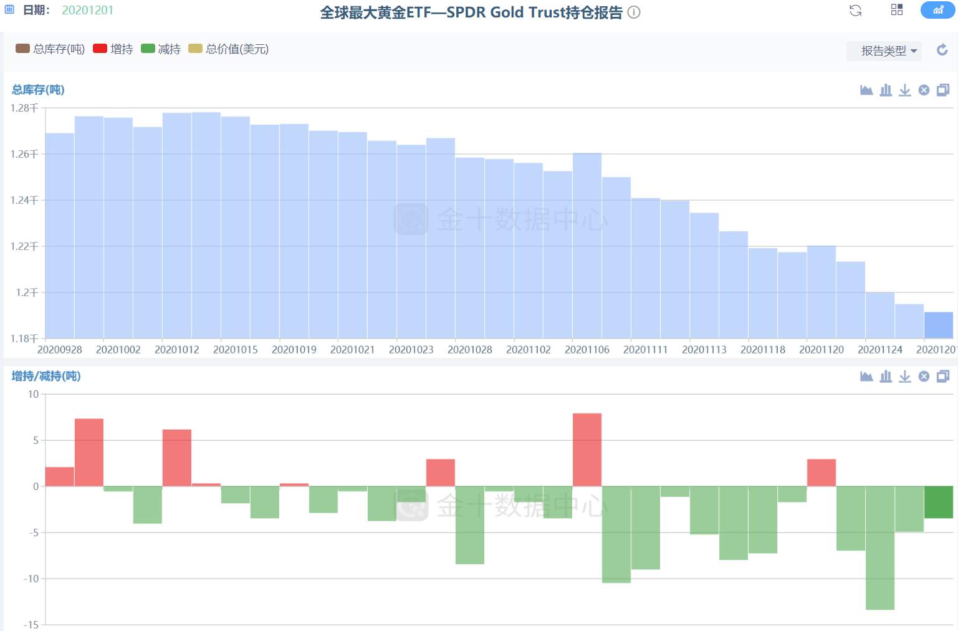Click the 日期 label in the header
The image size is (958, 631).
click(37, 10)
